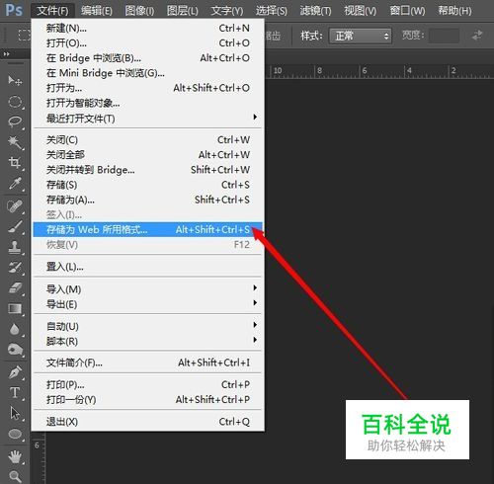The width and height of the screenshot is (494, 484).
Task: Select the Eyedropper tool
Action: click(15, 183)
